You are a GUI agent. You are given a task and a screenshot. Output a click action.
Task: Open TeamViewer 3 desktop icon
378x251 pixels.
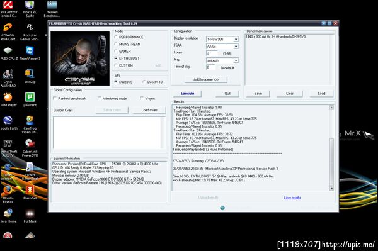coord(30,53)
